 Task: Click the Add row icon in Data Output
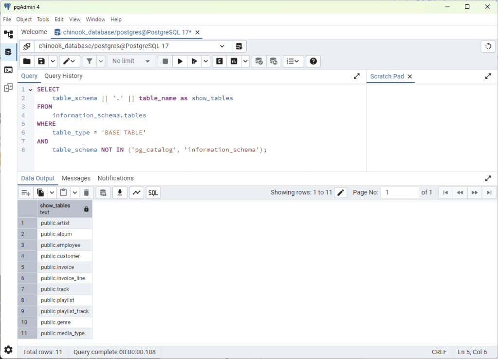[25, 193]
